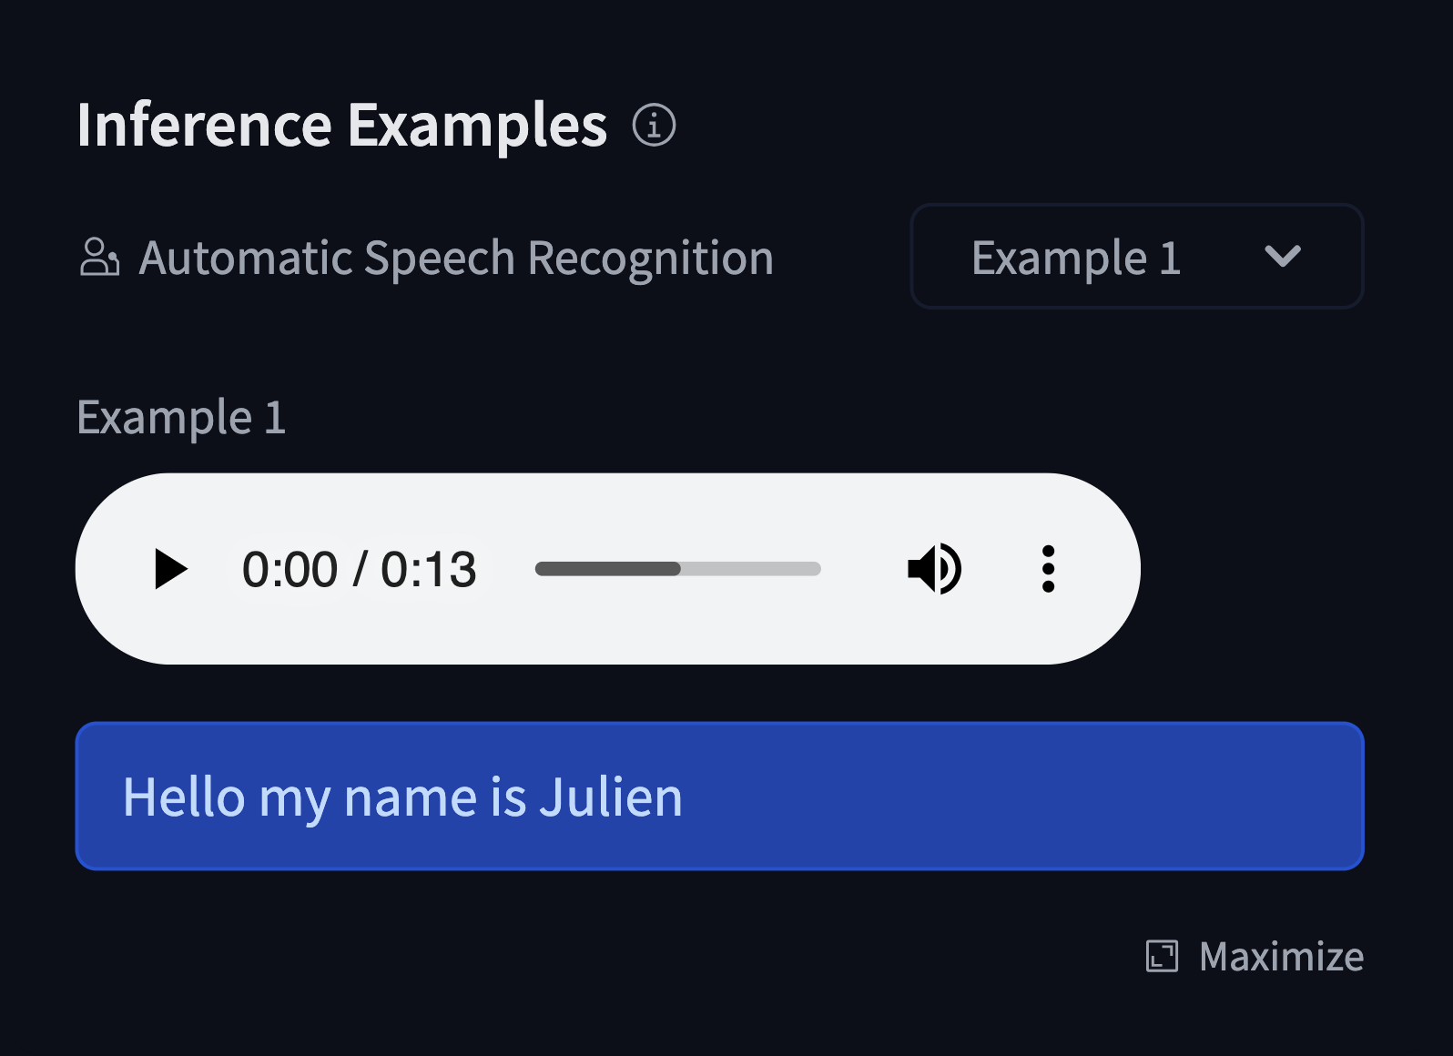Expand the chevron arrow in the example selector

pyautogui.click(x=1282, y=257)
